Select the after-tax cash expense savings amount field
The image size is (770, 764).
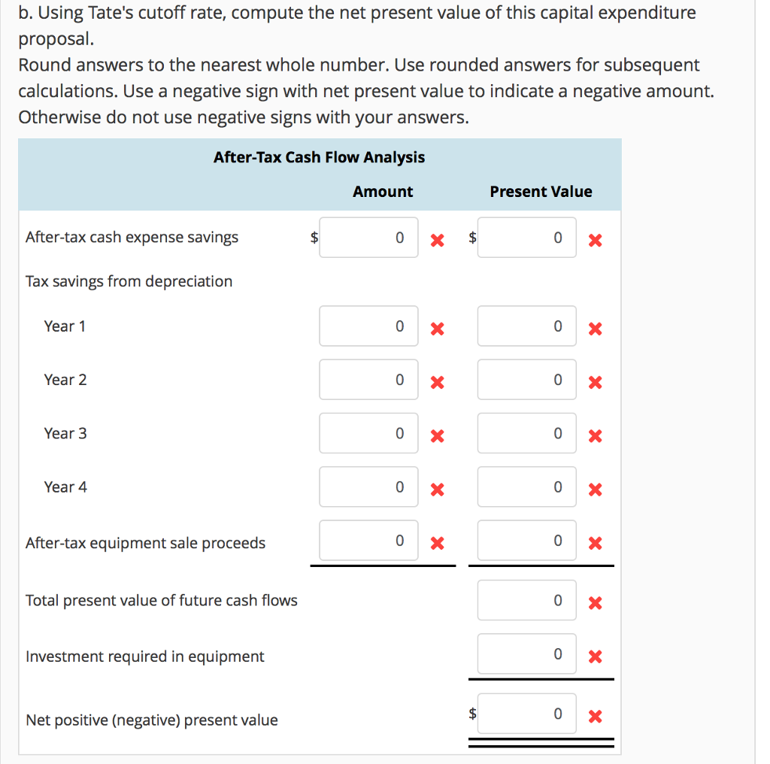tap(368, 237)
